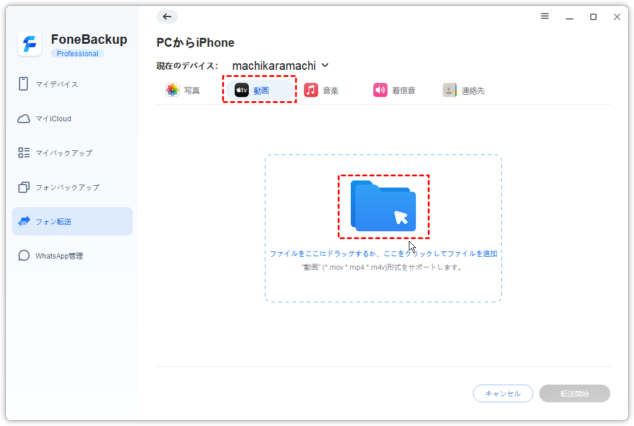This screenshot has height=426, width=634.
Task: Click the backup list icon
Action: click(x=24, y=153)
